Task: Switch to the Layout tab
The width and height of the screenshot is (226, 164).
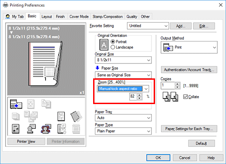Action: click(47, 17)
